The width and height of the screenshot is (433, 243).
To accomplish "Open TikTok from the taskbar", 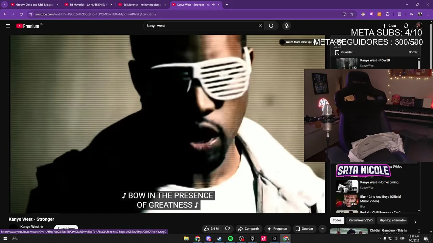I will point(264,239).
